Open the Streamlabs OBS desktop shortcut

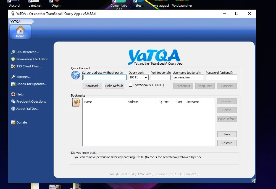[119, 5]
